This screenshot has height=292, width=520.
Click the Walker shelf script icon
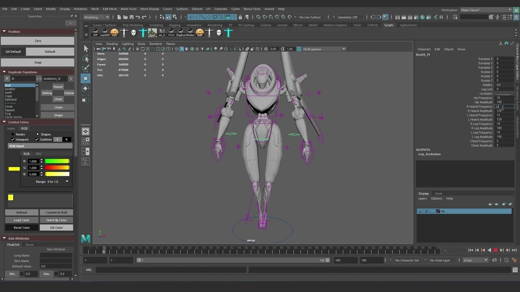[190, 32]
